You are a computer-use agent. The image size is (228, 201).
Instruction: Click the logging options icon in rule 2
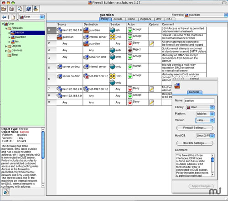click(x=151, y=43)
